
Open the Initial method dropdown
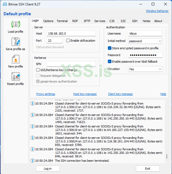point(145,41)
